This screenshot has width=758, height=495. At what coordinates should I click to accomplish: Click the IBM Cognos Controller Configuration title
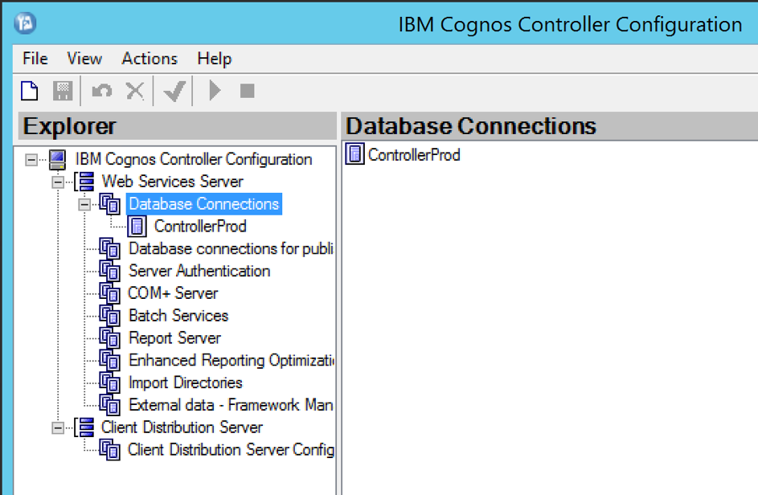point(570,25)
